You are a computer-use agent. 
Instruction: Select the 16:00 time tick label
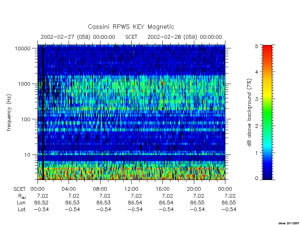162,189
